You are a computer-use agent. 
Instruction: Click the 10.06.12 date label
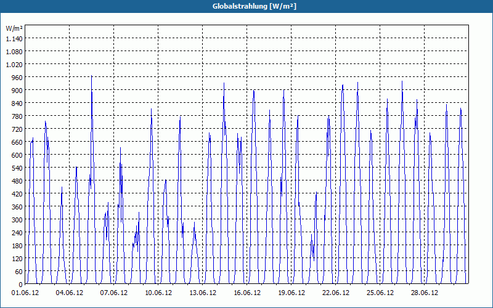click(158, 293)
